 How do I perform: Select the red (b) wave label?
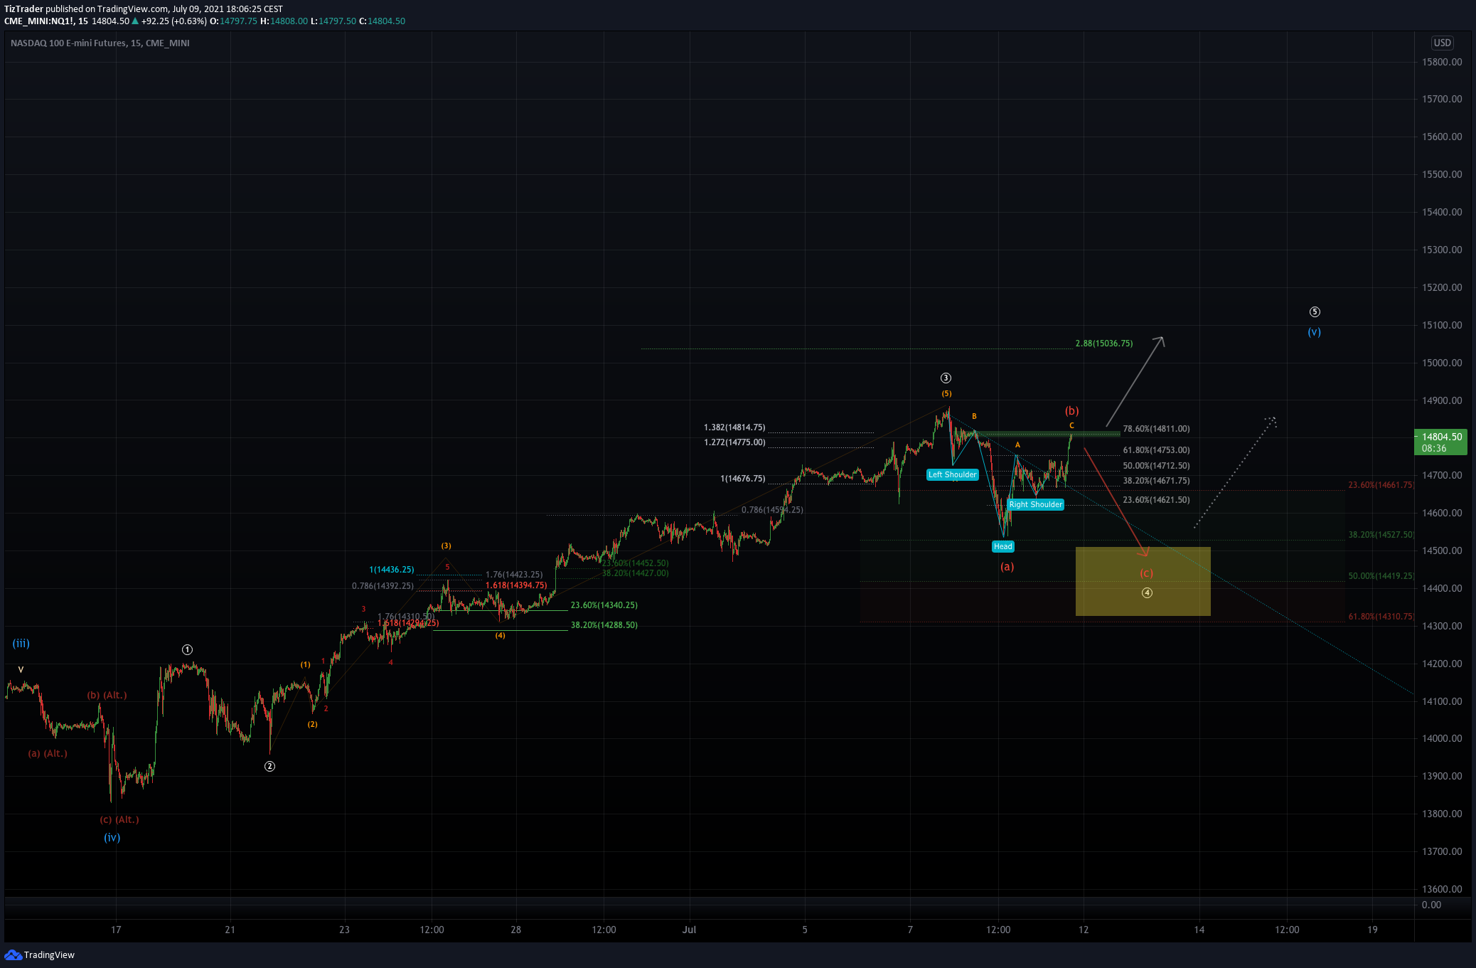point(1071,411)
